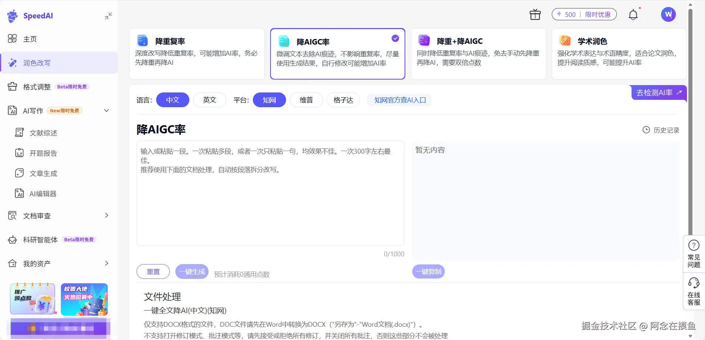This screenshot has width=705, height=340.
Task: Open the AI编辑器 icon
Action: [19, 193]
